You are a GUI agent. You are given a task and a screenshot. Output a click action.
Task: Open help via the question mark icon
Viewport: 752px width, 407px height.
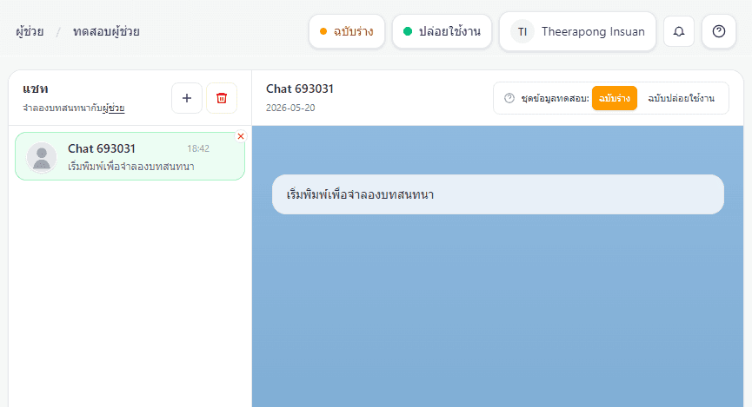point(718,31)
